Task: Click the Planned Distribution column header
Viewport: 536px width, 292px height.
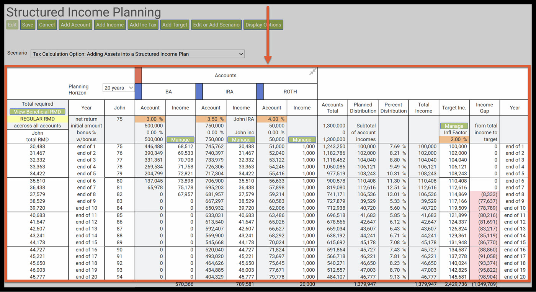Action: [363, 108]
